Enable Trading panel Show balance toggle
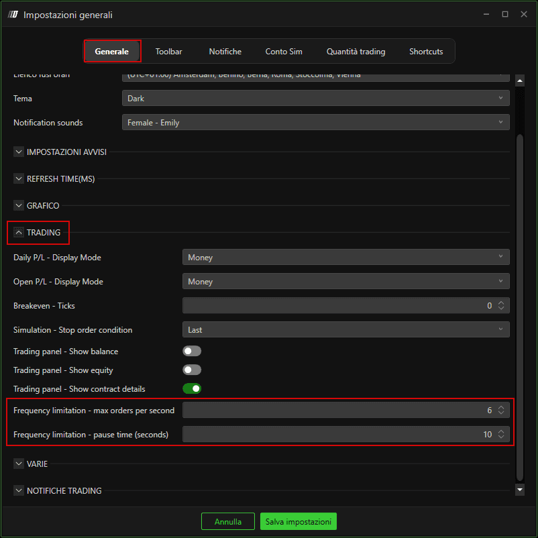Image resolution: width=538 pixels, height=538 pixels. pyautogui.click(x=192, y=351)
